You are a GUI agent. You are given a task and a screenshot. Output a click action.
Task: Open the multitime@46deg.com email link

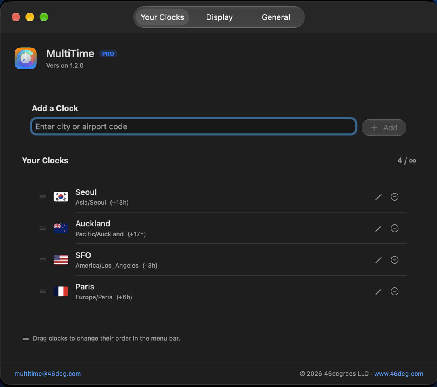point(48,374)
